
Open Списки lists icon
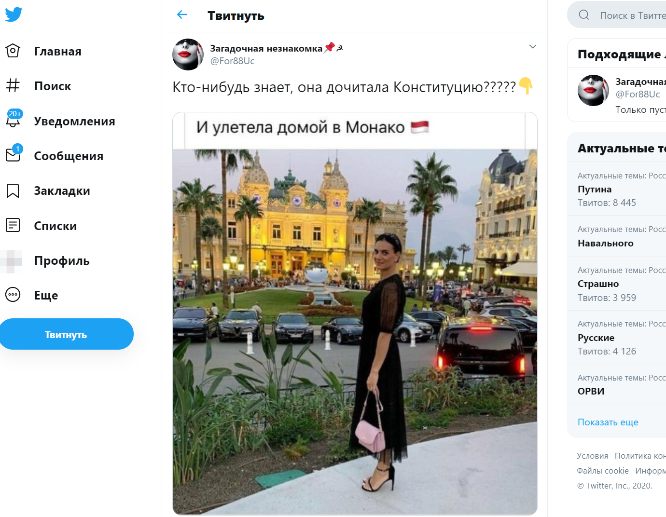point(13,225)
